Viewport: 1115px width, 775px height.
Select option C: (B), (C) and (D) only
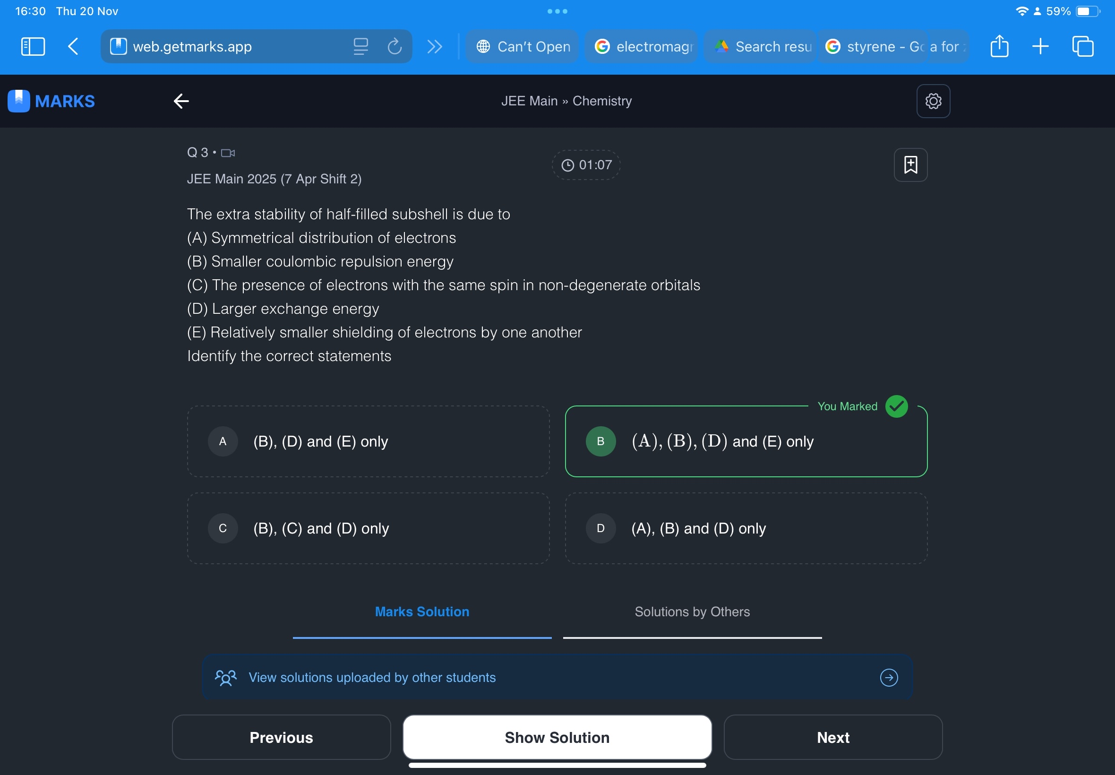point(368,528)
